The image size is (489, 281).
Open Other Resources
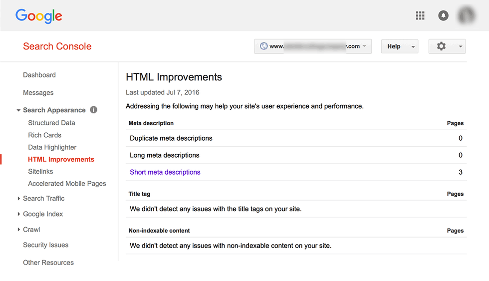[48, 263]
